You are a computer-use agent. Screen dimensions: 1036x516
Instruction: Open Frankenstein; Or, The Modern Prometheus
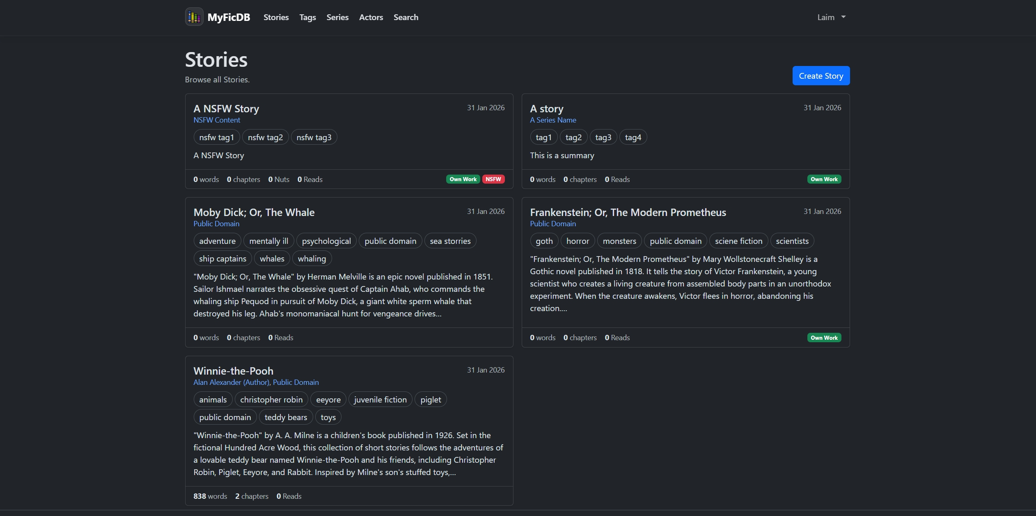click(628, 212)
